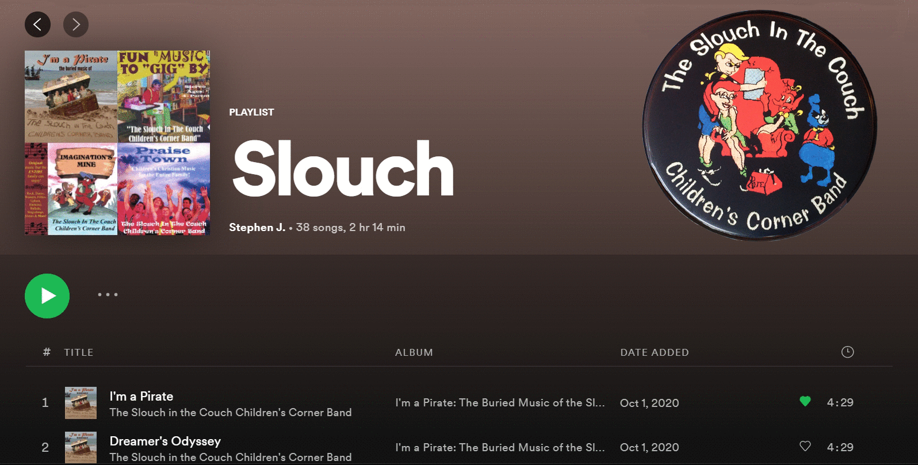Sort the list by DATE ADDED column
Screen dimensions: 918x465
coord(655,352)
